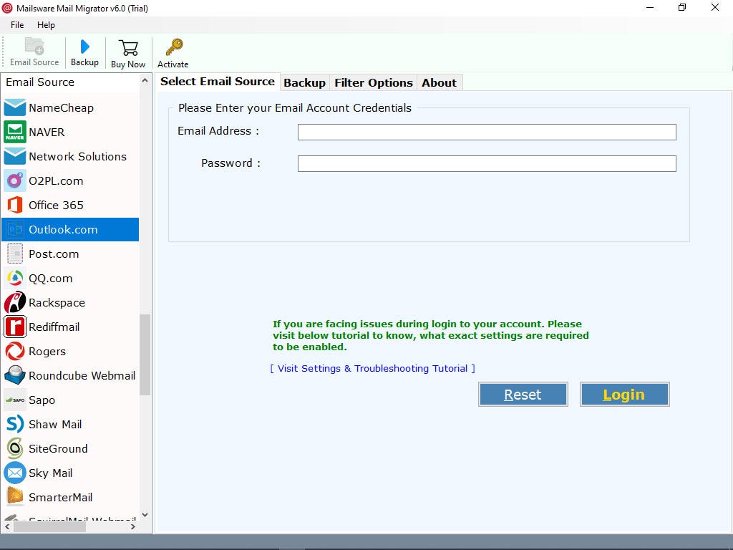Click the Outlook.com icon
The width and height of the screenshot is (733, 550).
click(x=15, y=229)
